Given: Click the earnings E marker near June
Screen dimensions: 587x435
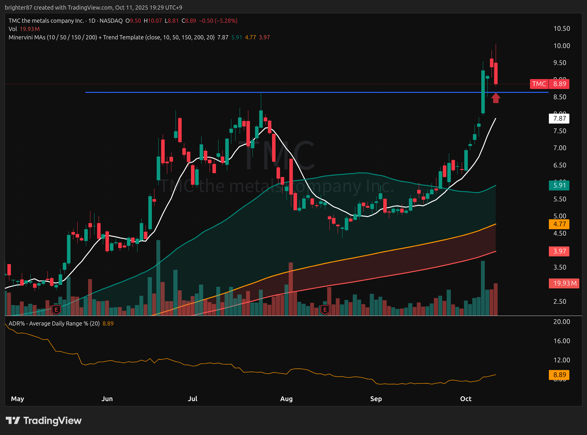Looking at the screenshot, I should [x=56, y=310].
